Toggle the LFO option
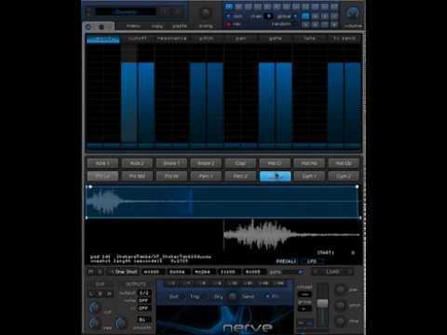 [312, 261]
